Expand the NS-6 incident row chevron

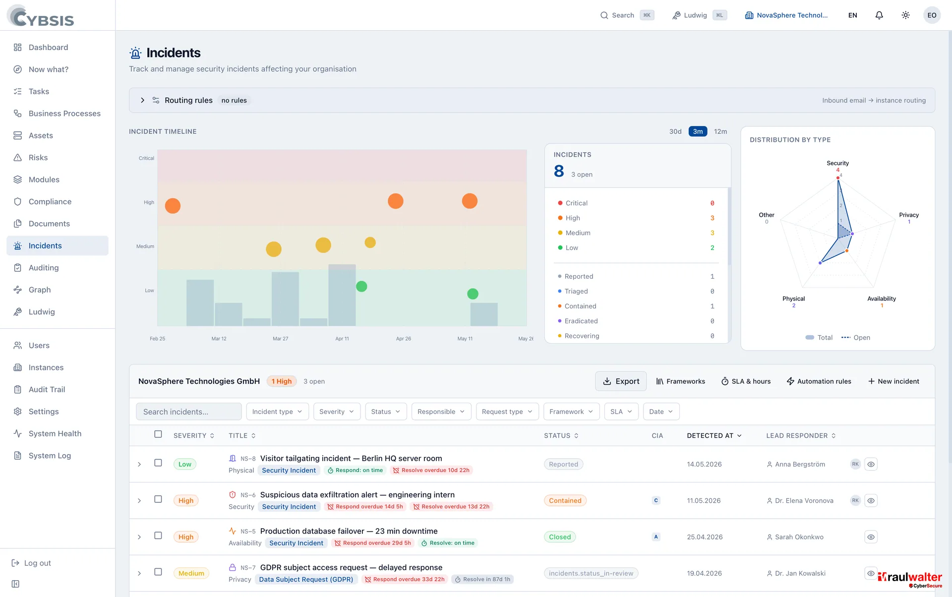point(139,501)
